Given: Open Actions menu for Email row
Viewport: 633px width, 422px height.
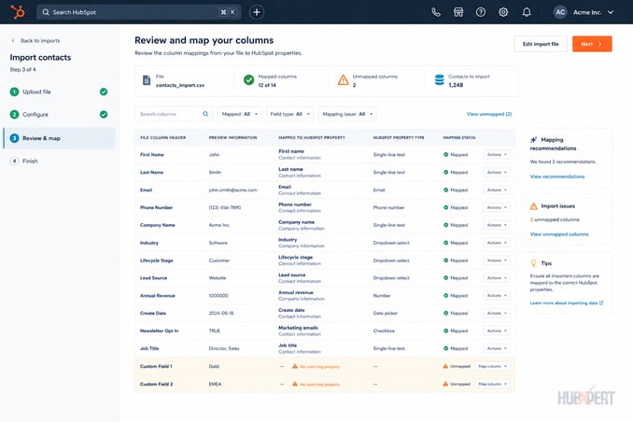Looking at the screenshot, I should coord(497,190).
